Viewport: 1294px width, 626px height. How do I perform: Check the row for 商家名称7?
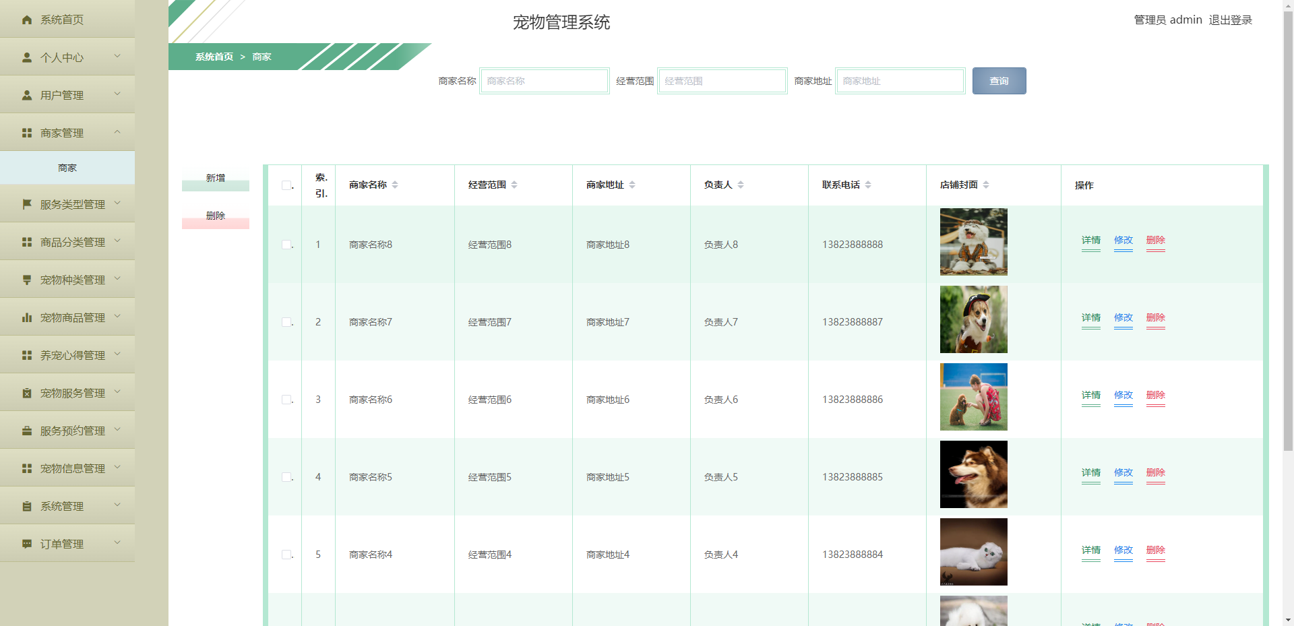[x=286, y=322]
